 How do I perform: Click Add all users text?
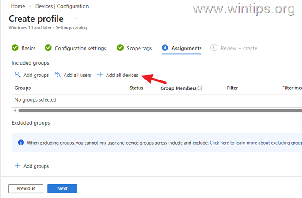[x=77, y=75]
